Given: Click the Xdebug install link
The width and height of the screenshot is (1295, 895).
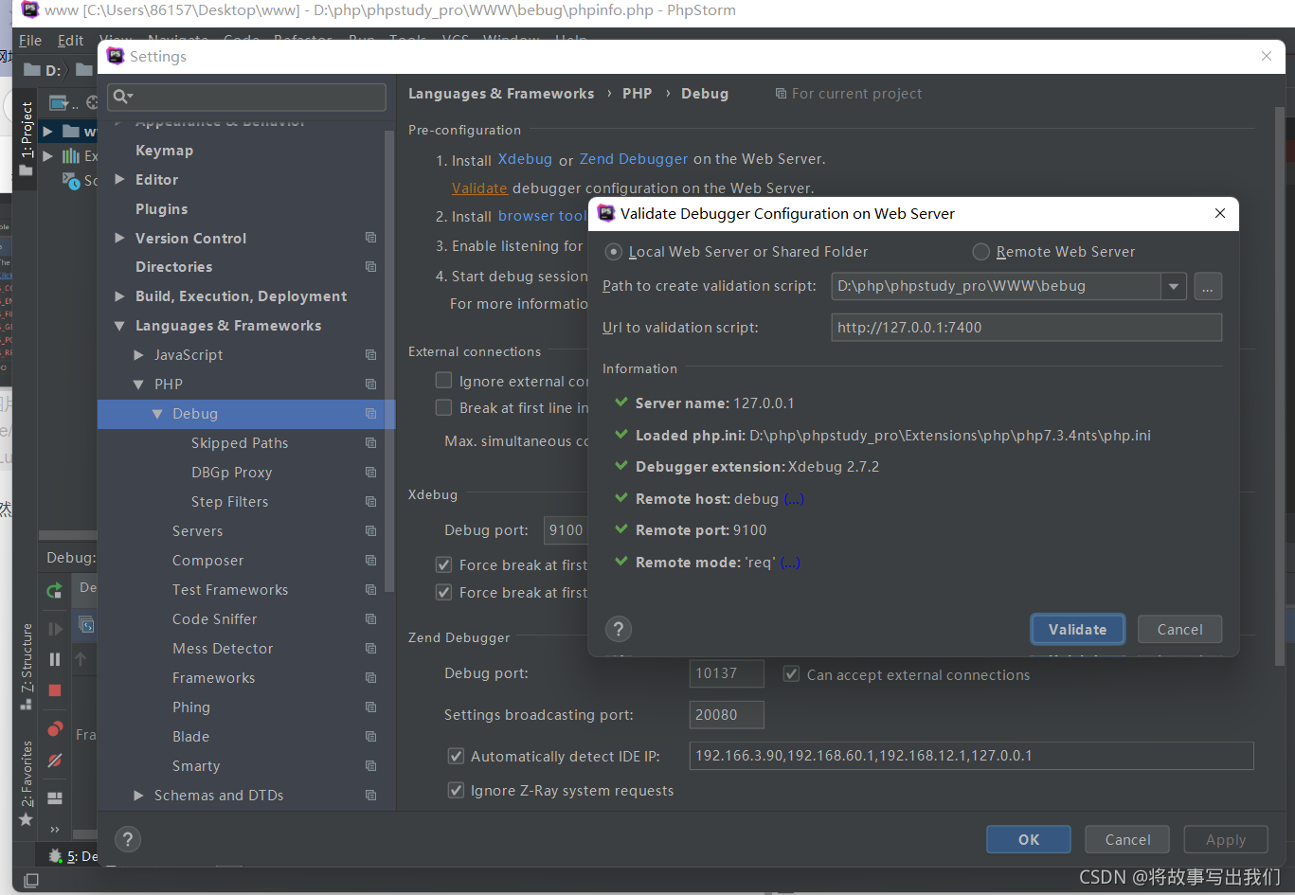Looking at the screenshot, I should pyautogui.click(x=525, y=159).
